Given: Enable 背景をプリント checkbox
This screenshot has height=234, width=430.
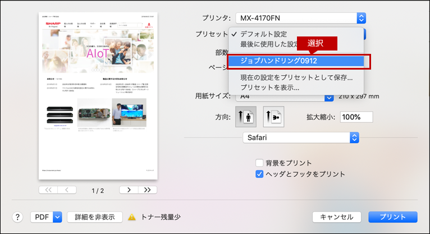Looking at the screenshot, I should coord(259,163).
